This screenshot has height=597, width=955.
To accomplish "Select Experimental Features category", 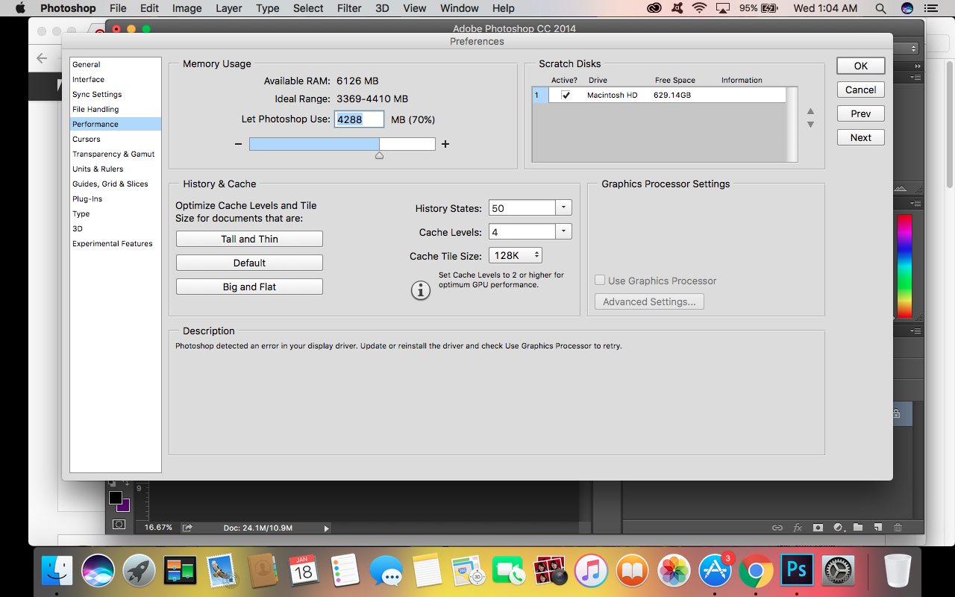I will pyautogui.click(x=116, y=243).
